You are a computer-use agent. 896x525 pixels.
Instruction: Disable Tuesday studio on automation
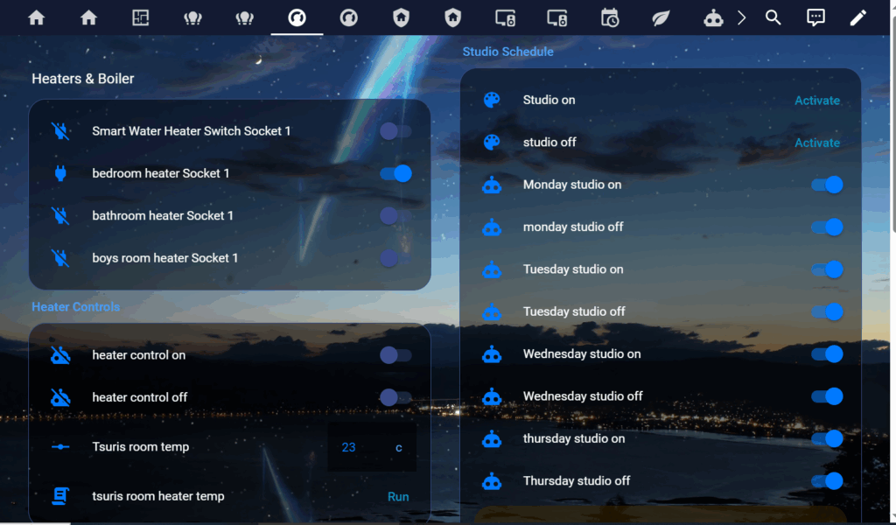(x=827, y=269)
